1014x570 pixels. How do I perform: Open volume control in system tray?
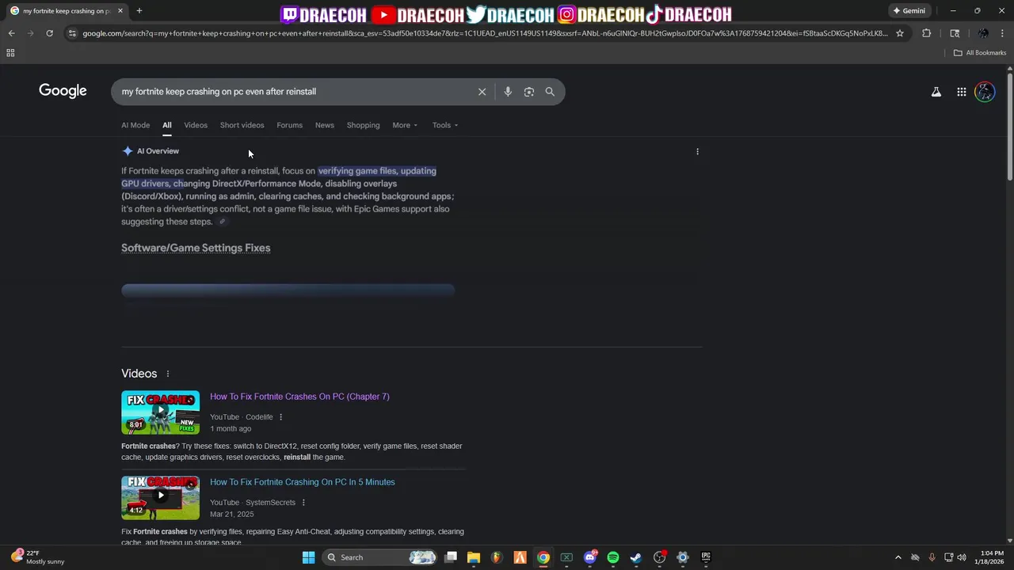pyautogui.click(x=962, y=557)
